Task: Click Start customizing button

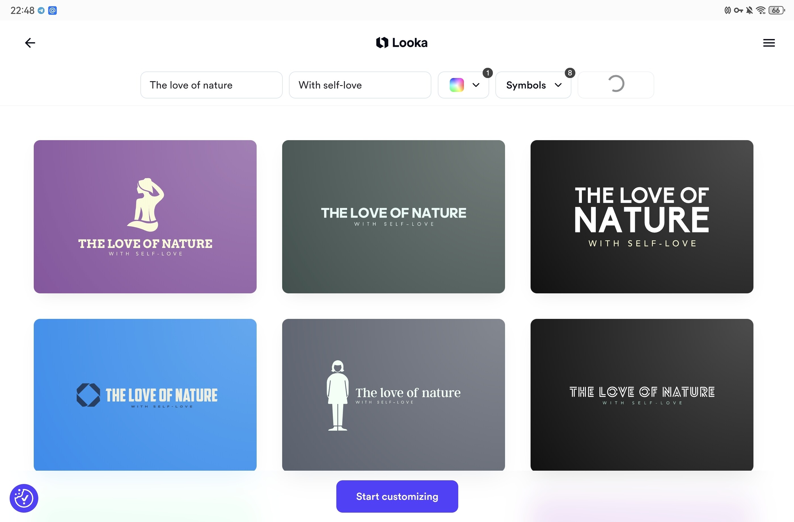Action: [x=397, y=496]
